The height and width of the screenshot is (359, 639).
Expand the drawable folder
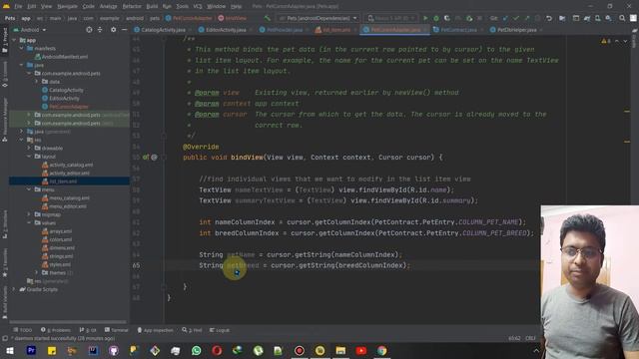29,148
